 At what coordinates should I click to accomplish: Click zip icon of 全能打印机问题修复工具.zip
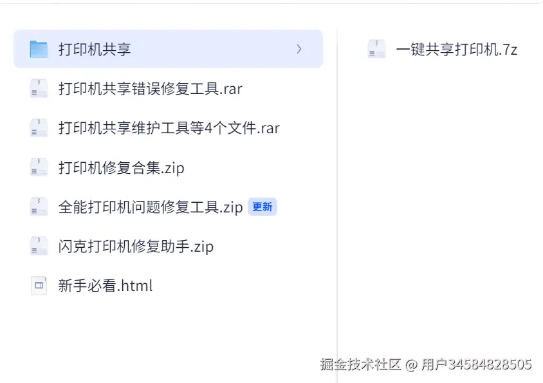point(39,207)
